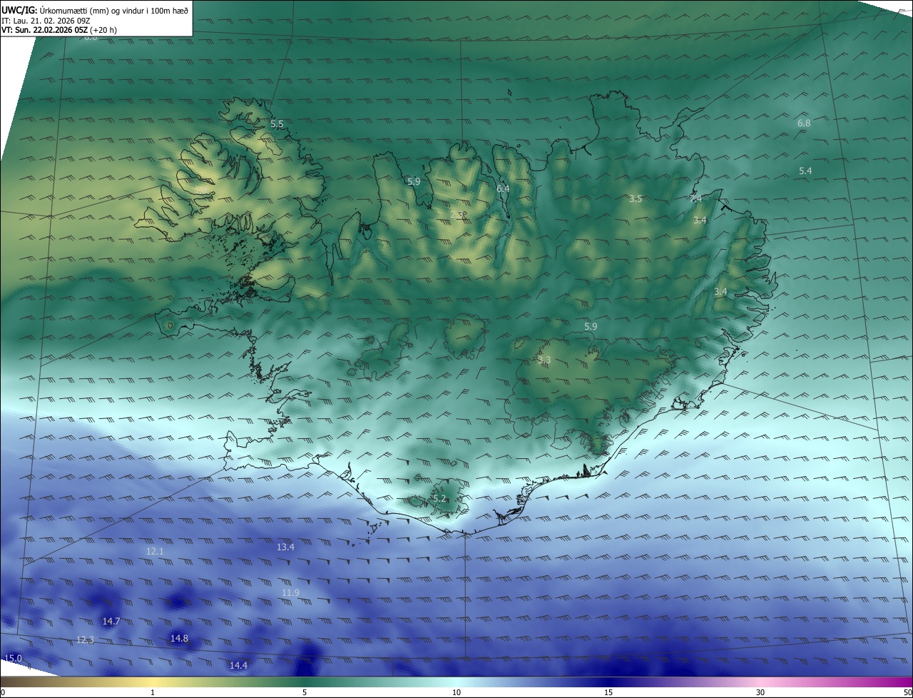Click the init time line 'IT: Lau. 21. 02. 2026 09Z'
The width and height of the screenshot is (913, 698).
[46, 21]
